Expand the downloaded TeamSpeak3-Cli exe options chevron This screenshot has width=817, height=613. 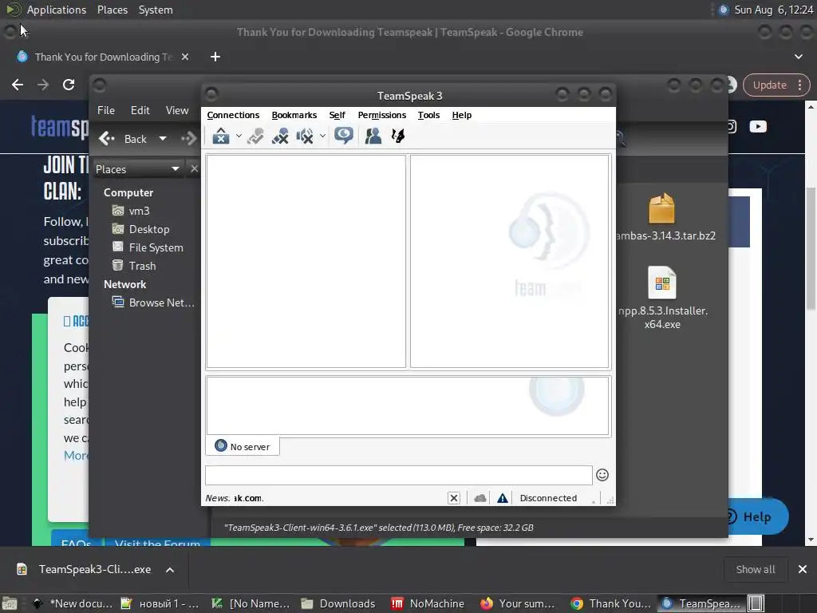(x=170, y=570)
